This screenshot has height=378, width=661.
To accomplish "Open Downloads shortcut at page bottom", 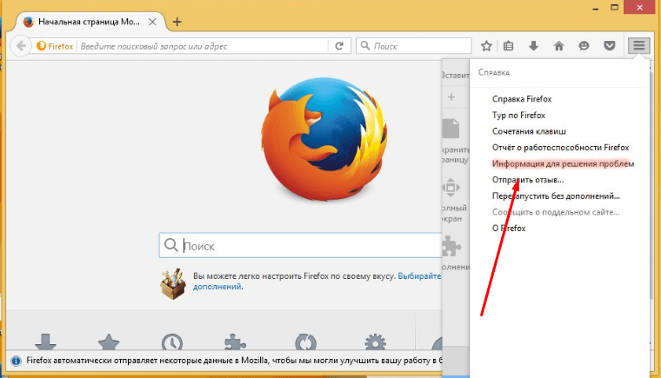I will 45,342.
